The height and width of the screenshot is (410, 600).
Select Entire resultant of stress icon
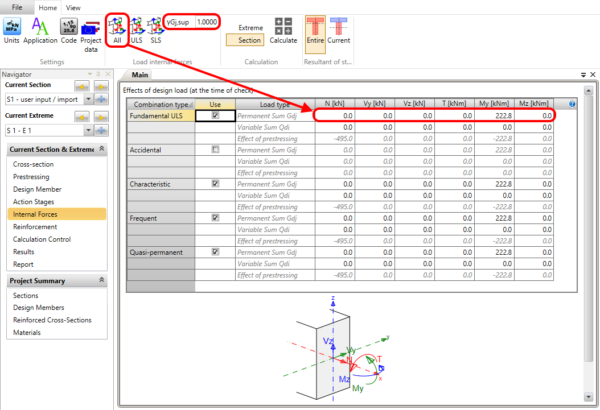(315, 30)
